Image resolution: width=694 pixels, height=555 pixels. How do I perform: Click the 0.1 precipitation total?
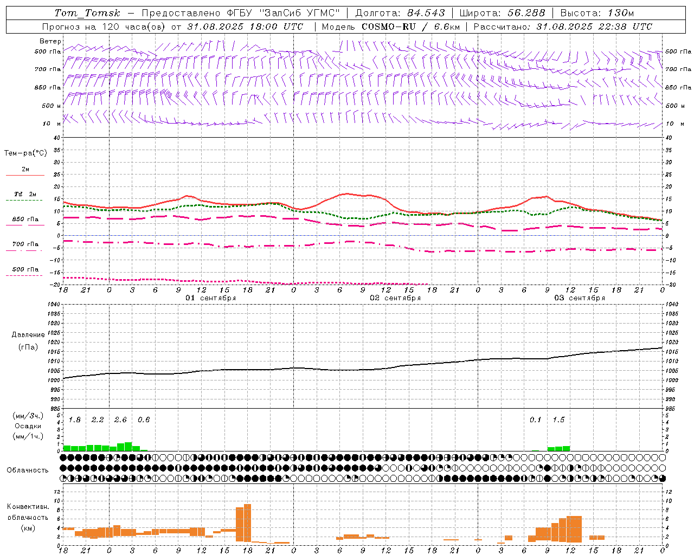coord(535,420)
